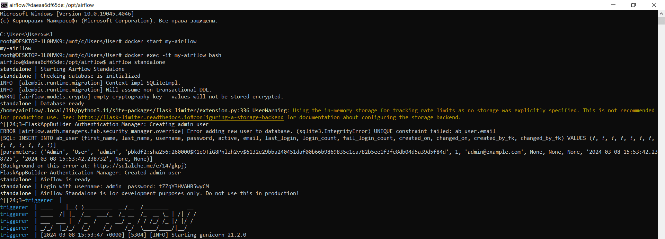Click the vertical scrollbar thumb
665x239 pixels.
point(661,21)
